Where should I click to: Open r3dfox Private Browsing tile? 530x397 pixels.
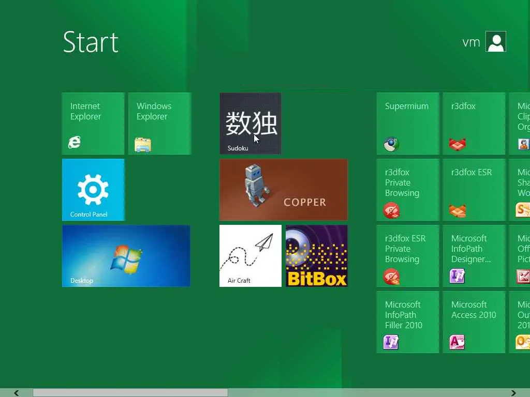(x=408, y=190)
